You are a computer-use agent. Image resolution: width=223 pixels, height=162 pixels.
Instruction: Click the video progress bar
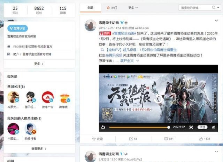(139, 127)
